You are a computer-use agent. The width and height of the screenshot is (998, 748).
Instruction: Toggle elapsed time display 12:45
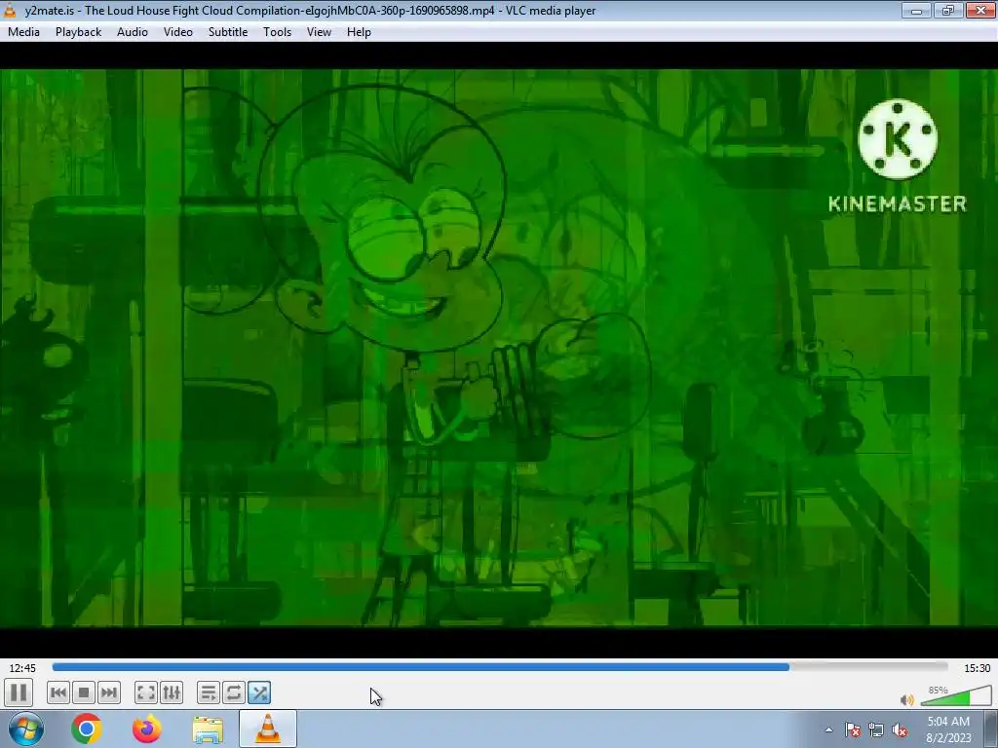pyautogui.click(x=22, y=668)
